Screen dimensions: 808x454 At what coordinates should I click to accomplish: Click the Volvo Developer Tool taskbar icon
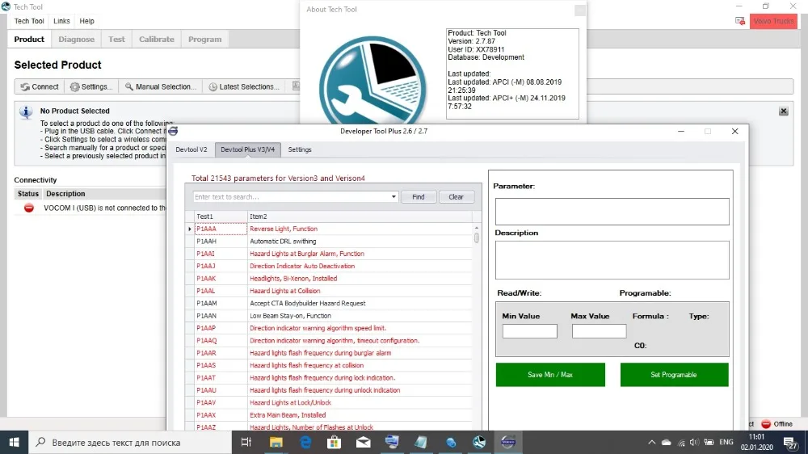click(x=508, y=442)
